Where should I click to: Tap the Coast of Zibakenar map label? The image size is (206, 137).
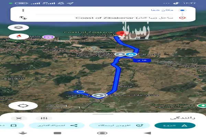point(89,32)
